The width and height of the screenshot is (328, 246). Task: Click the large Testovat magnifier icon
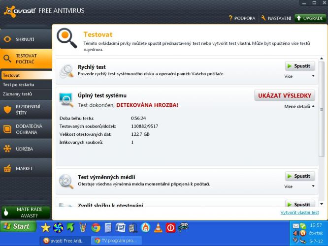click(66, 38)
